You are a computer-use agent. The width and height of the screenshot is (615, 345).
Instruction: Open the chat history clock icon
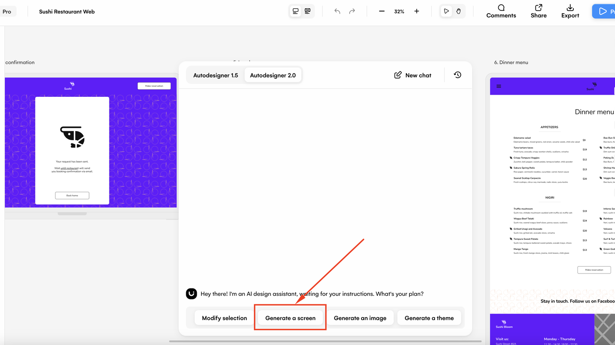(458, 75)
